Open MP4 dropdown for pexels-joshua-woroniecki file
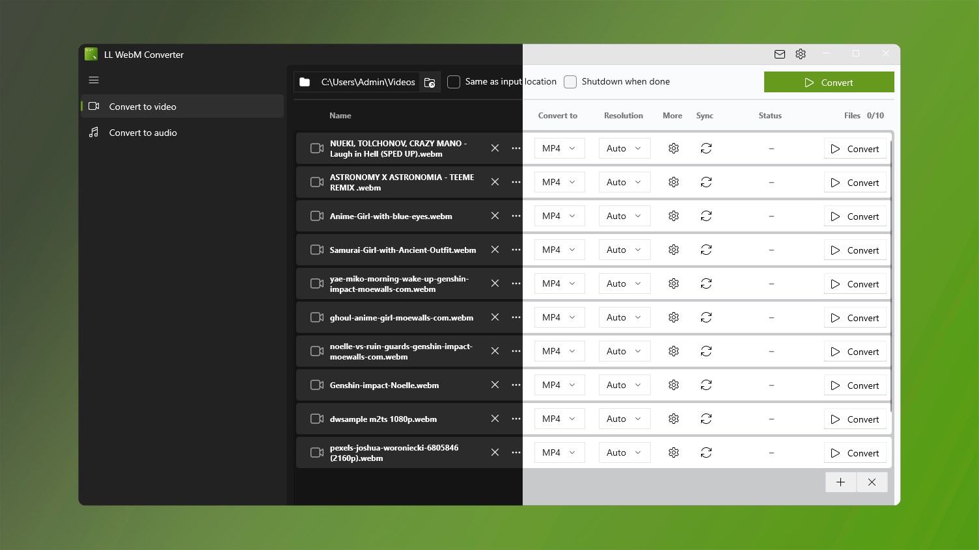This screenshot has width=979, height=550. (559, 452)
